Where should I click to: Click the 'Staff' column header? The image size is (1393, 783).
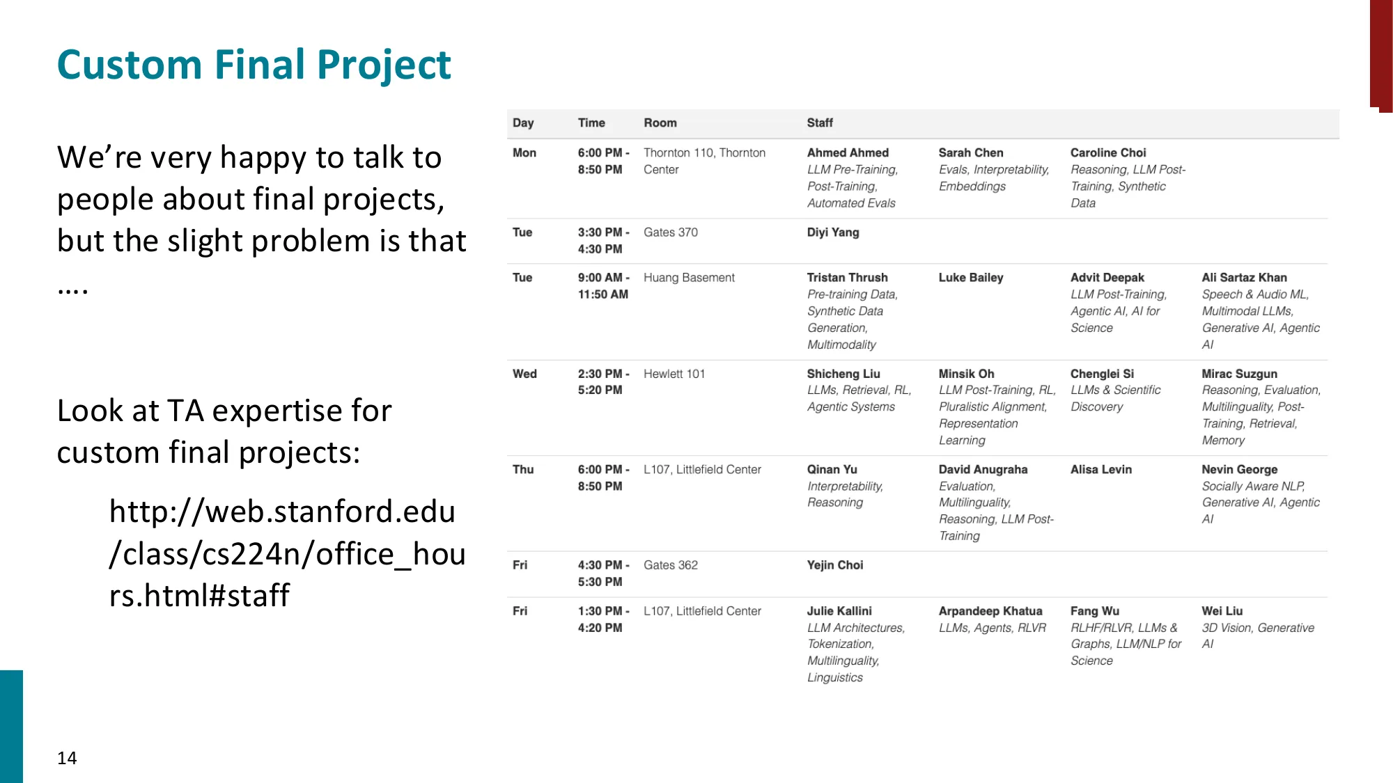click(x=820, y=123)
